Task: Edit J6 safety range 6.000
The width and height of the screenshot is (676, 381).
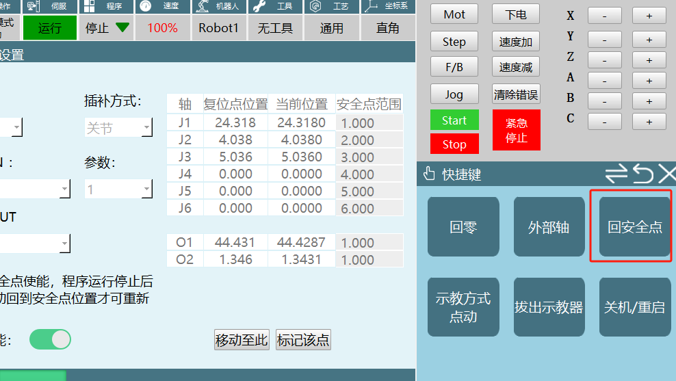Action: 369,209
